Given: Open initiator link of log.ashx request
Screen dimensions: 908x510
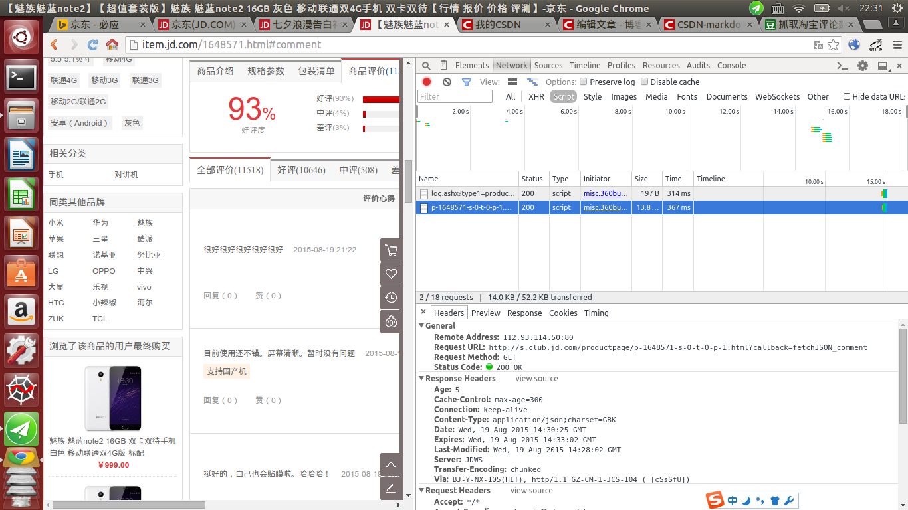Looking at the screenshot, I should pos(606,193).
